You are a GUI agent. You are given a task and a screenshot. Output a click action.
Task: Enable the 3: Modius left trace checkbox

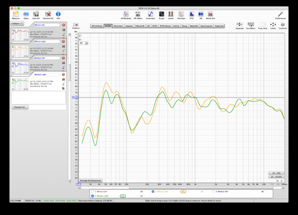click(213, 191)
